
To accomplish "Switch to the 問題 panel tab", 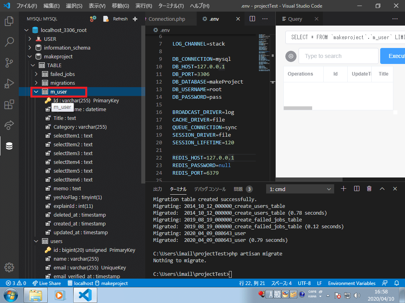I will 243,189.
